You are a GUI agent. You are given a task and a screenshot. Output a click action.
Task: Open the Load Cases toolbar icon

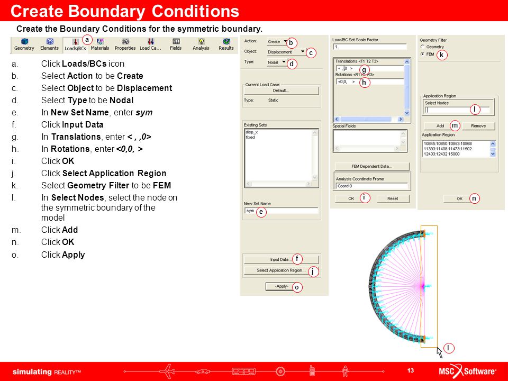pyautogui.click(x=150, y=44)
